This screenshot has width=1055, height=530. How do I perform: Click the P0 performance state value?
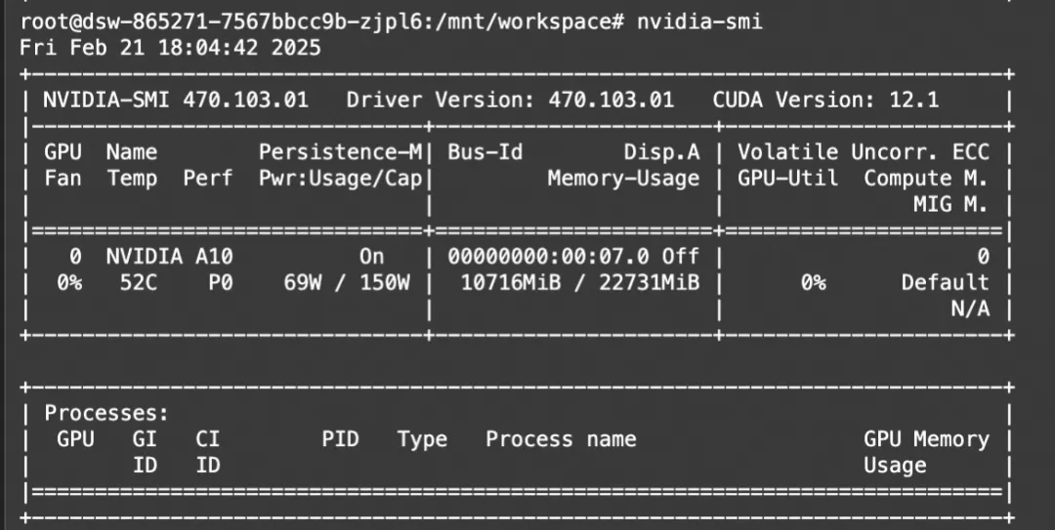tap(220, 283)
